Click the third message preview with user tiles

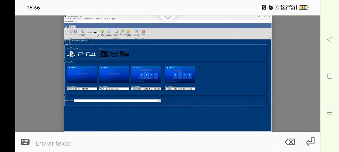tap(146, 74)
